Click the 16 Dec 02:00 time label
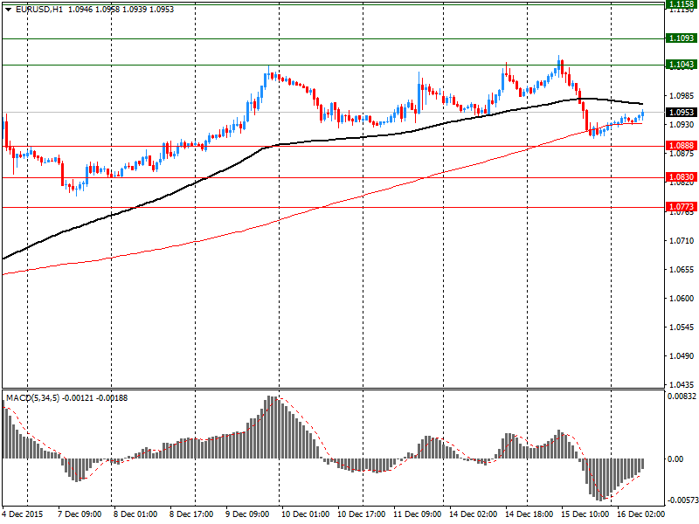The image size is (699, 524). coord(640,514)
